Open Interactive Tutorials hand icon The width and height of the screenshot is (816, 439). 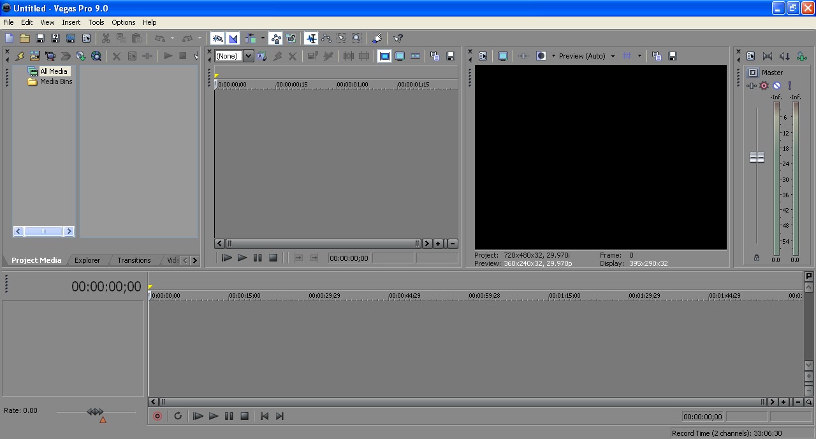pos(377,39)
